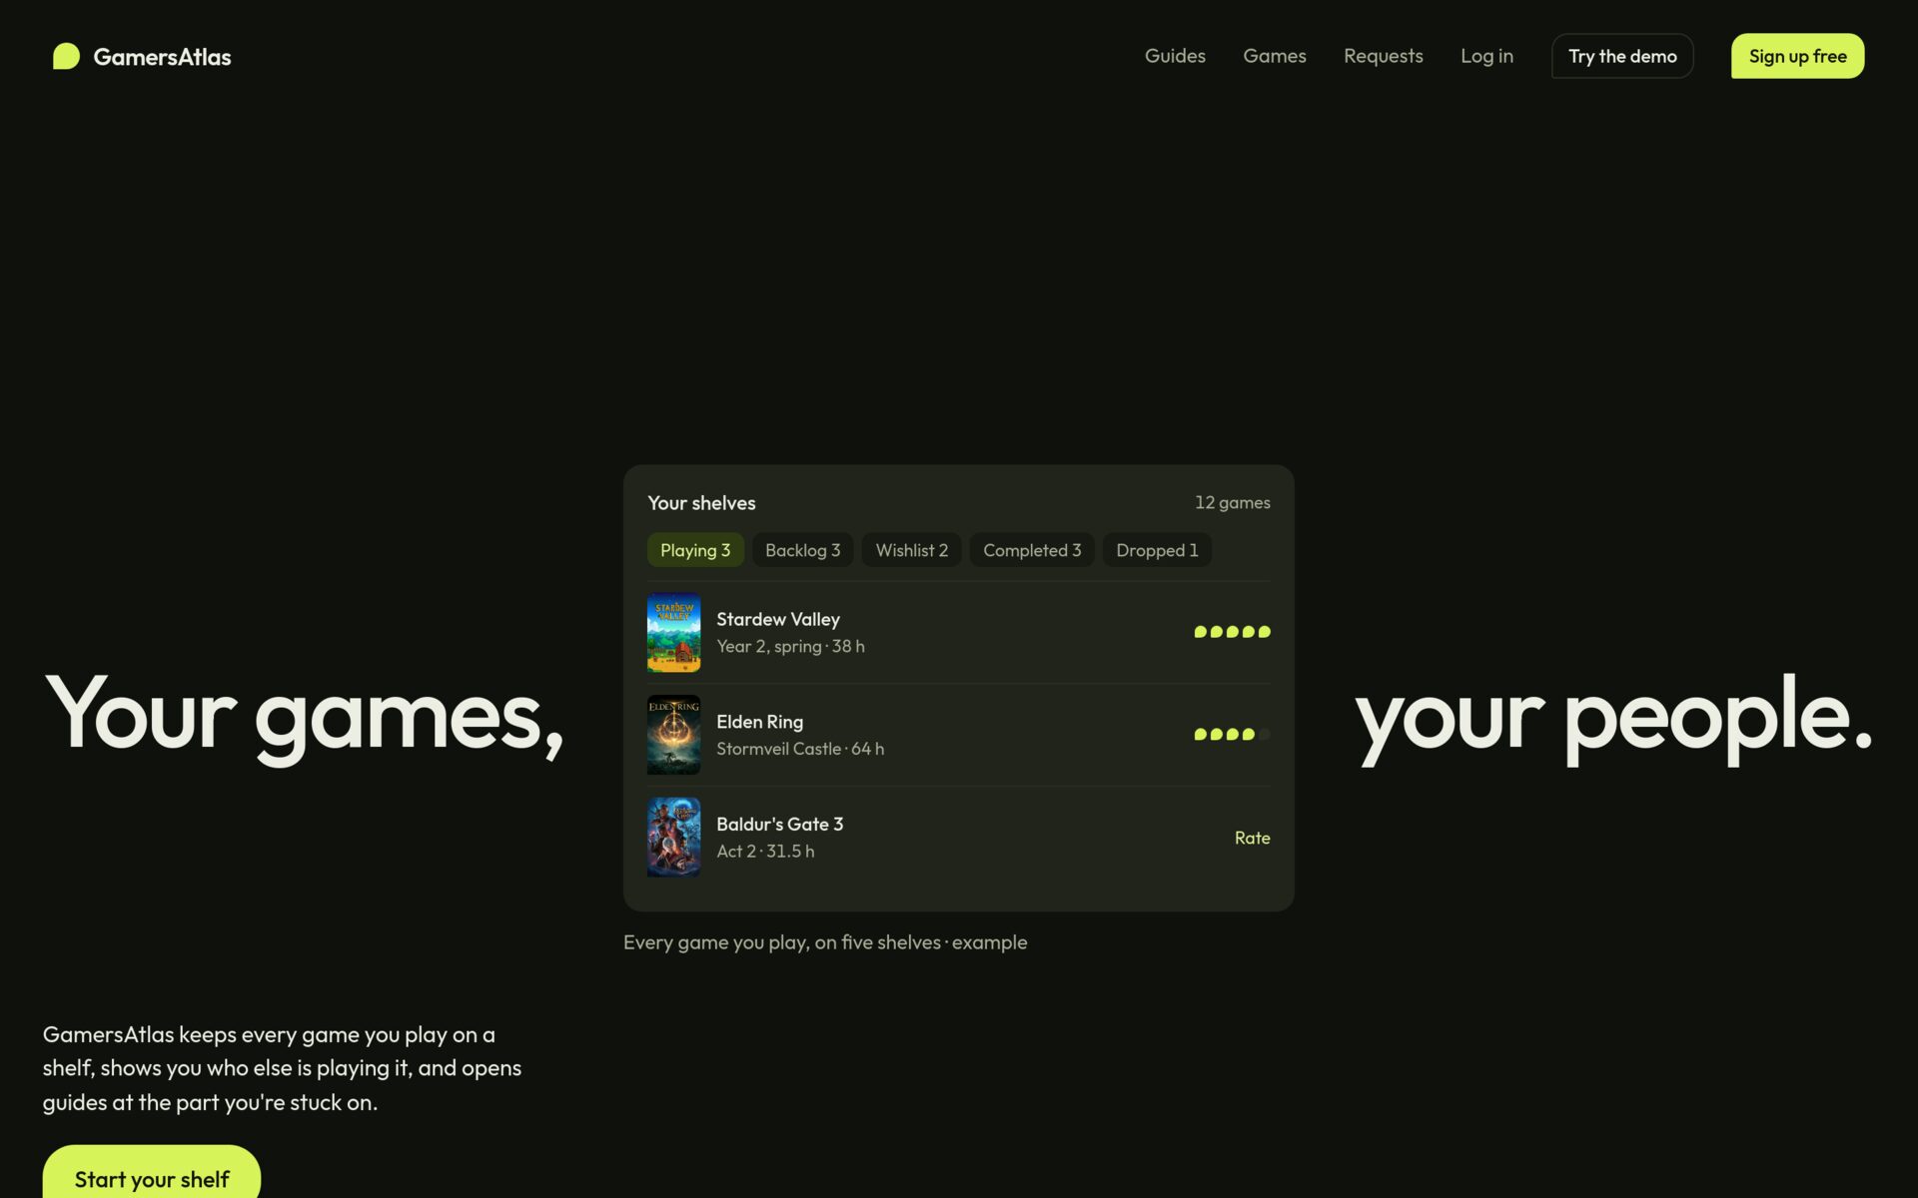Click the Sign up free button
Screen dimensions: 1918x1198
click(x=1797, y=56)
